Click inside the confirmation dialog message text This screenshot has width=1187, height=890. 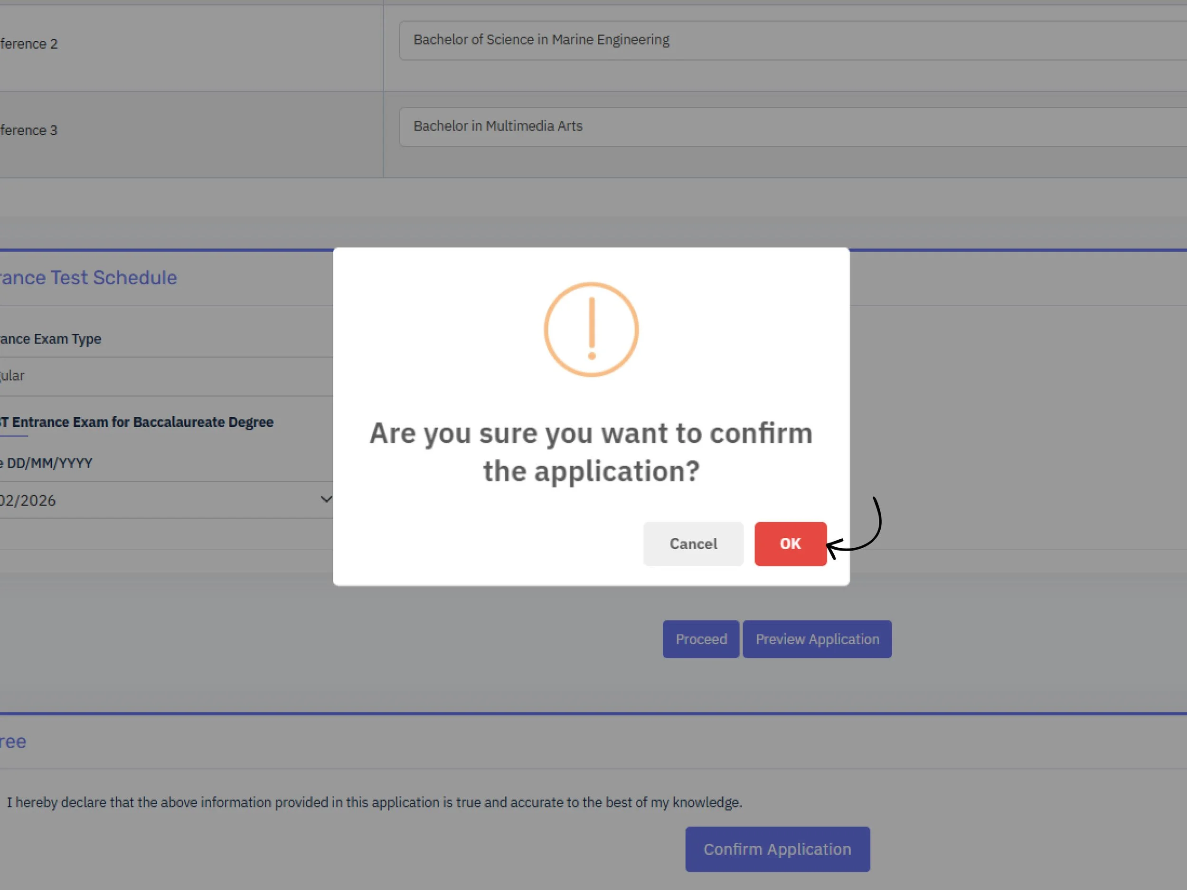point(590,452)
